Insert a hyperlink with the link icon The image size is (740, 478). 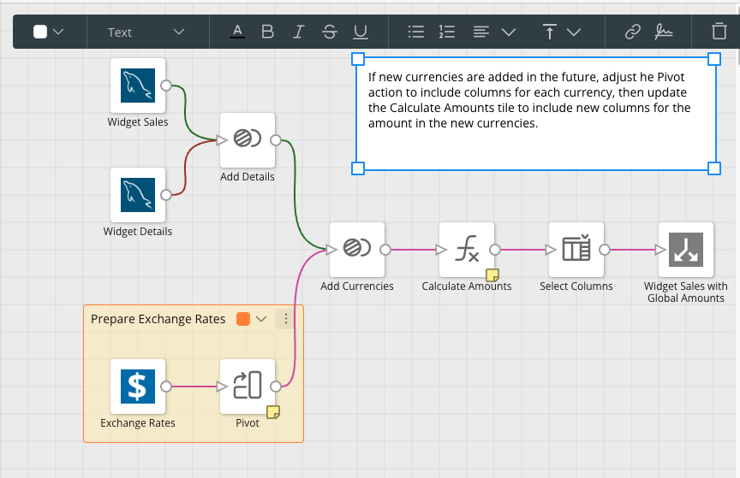(632, 32)
